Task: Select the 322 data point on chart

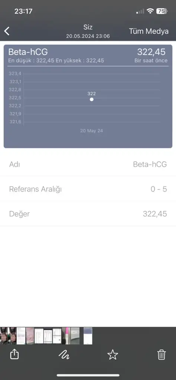Action: pyautogui.click(x=92, y=99)
